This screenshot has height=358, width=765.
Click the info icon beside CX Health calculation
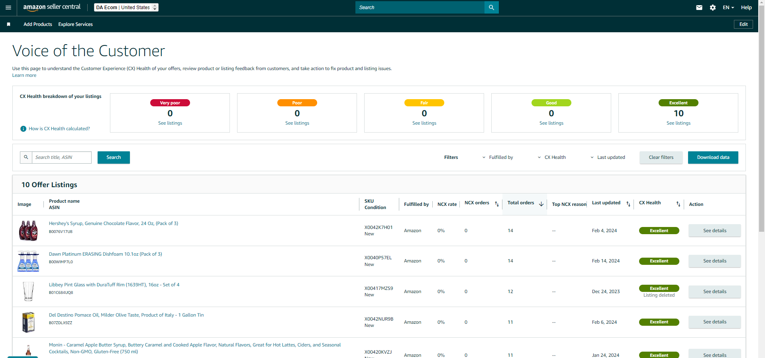(24, 129)
